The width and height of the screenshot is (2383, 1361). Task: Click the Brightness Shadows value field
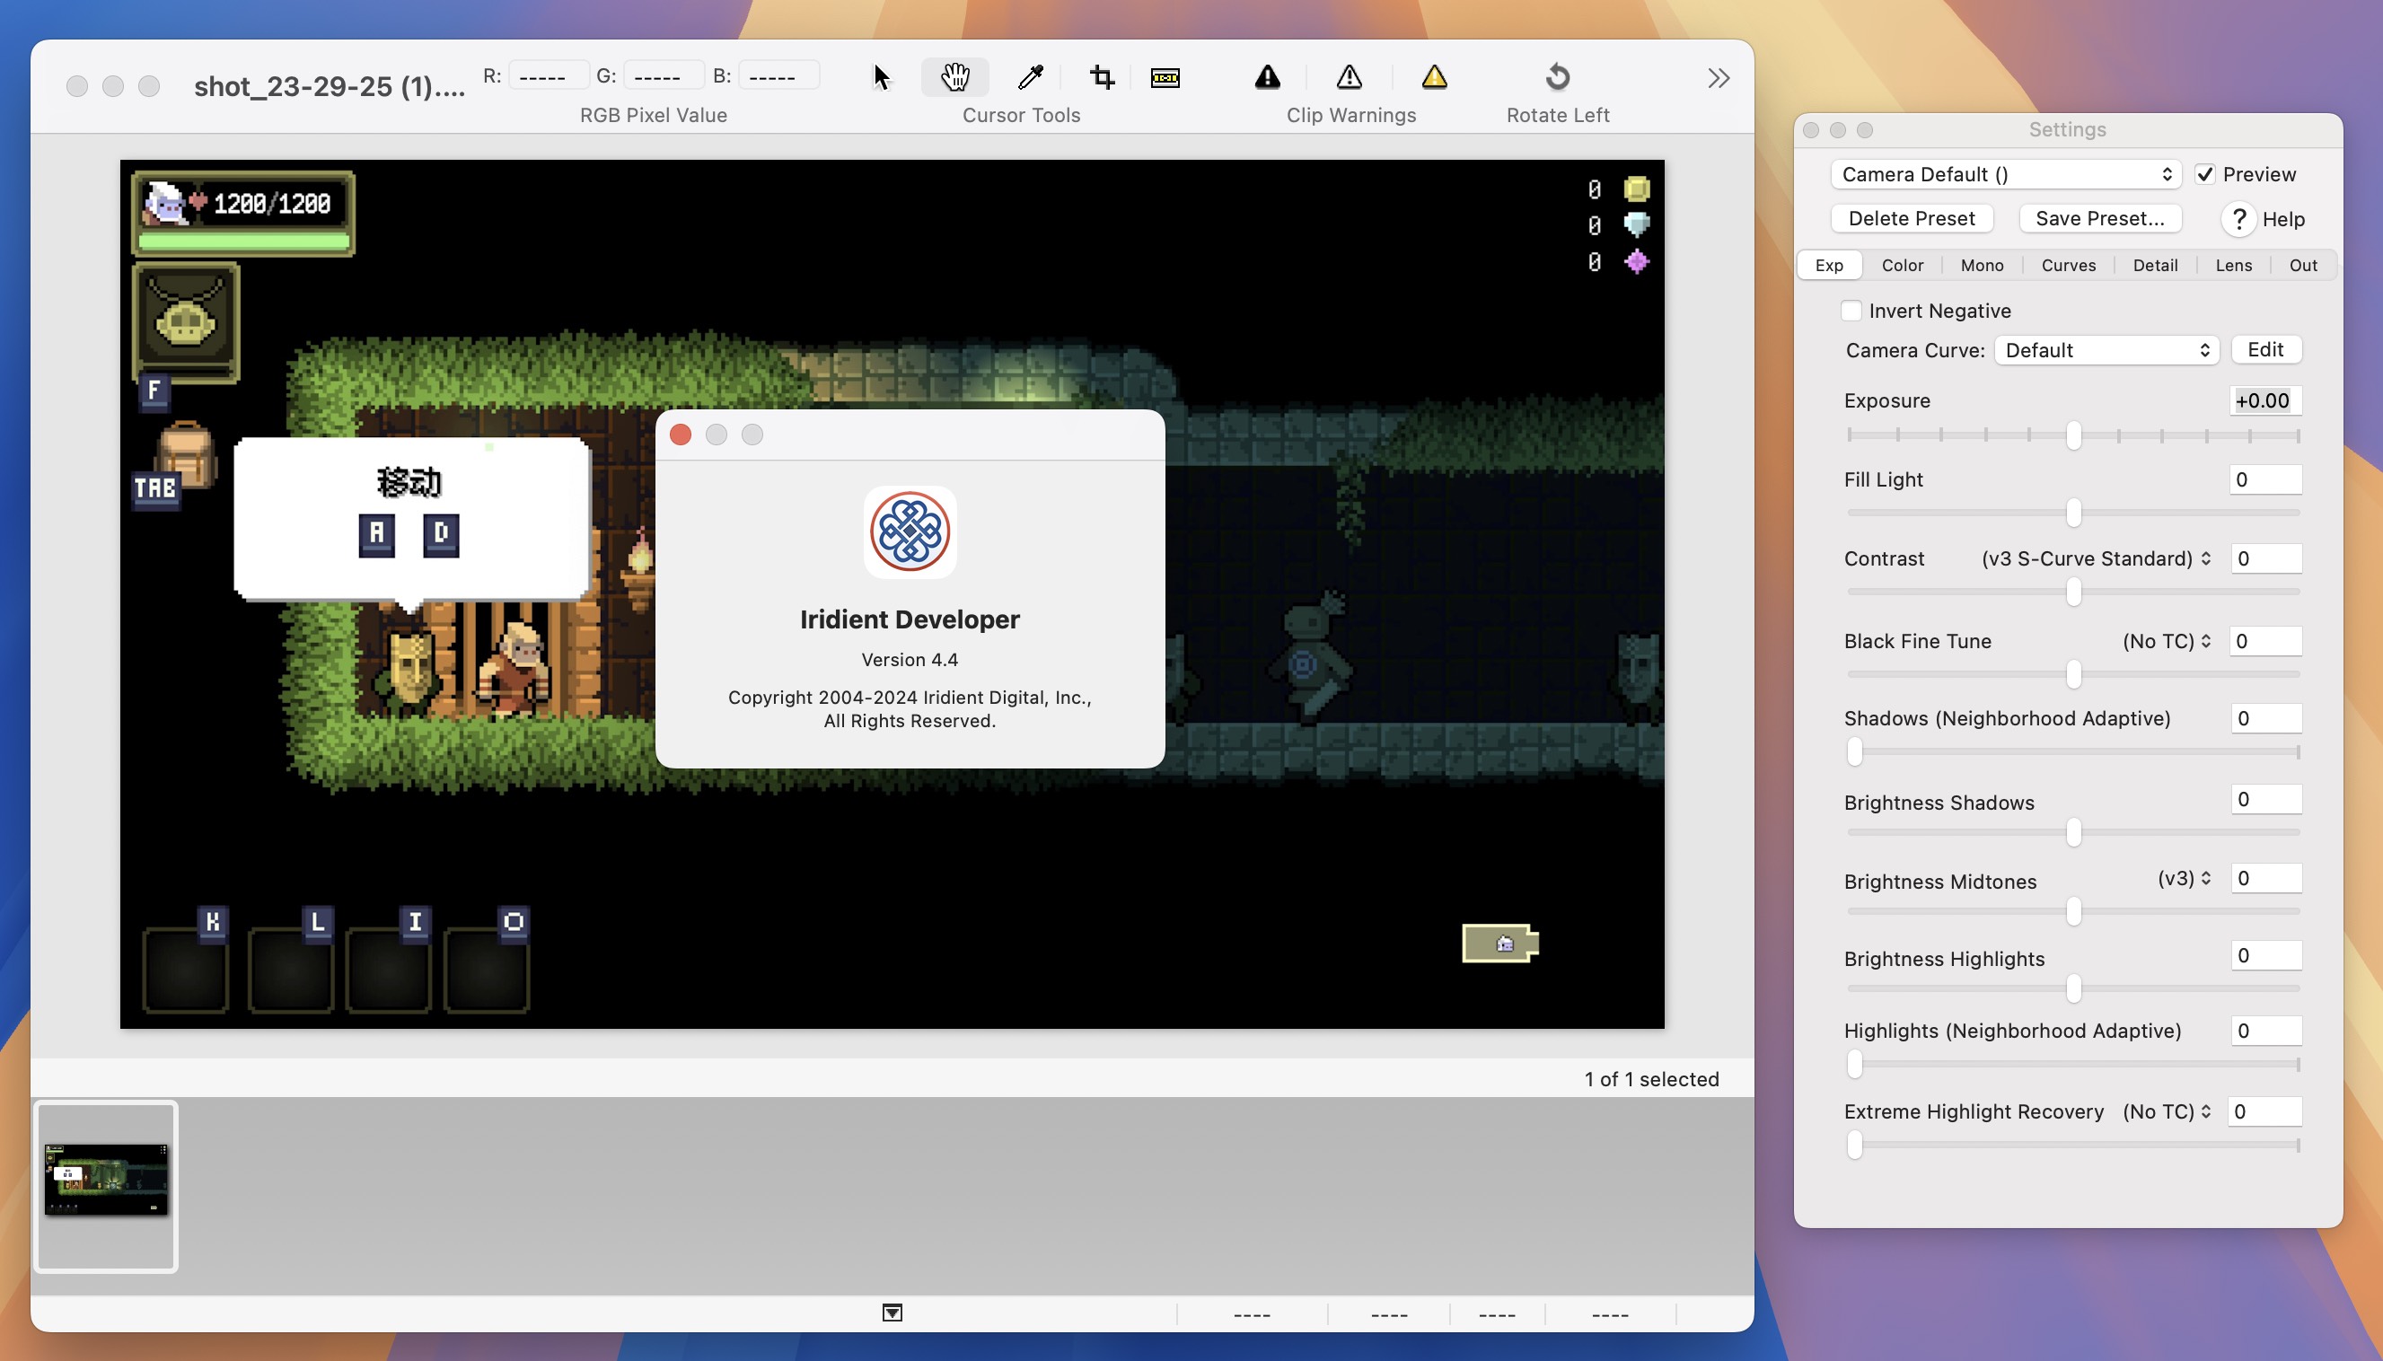click(2265, 799)
